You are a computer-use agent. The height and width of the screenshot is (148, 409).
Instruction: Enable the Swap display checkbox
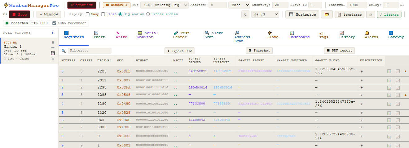click(88, 14)
